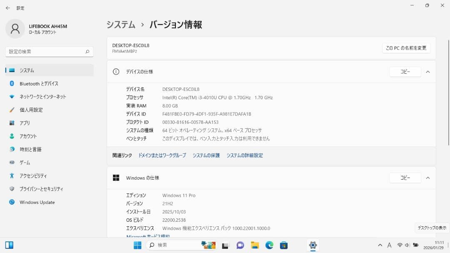Viewport: 450px width, 253px height.
Task: Expand hidden icons in the system tray
Action: [380, 245]
